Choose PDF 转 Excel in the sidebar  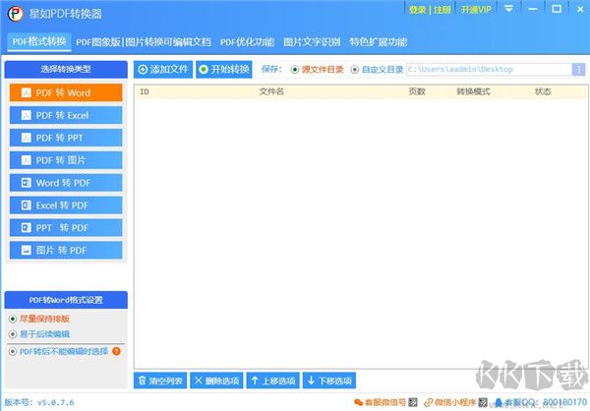(66, 115)
